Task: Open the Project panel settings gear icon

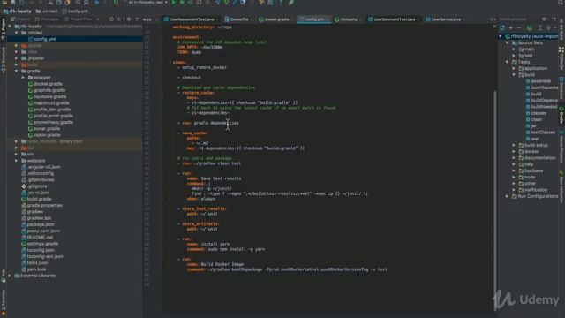Action: click(x=129, y=19)
